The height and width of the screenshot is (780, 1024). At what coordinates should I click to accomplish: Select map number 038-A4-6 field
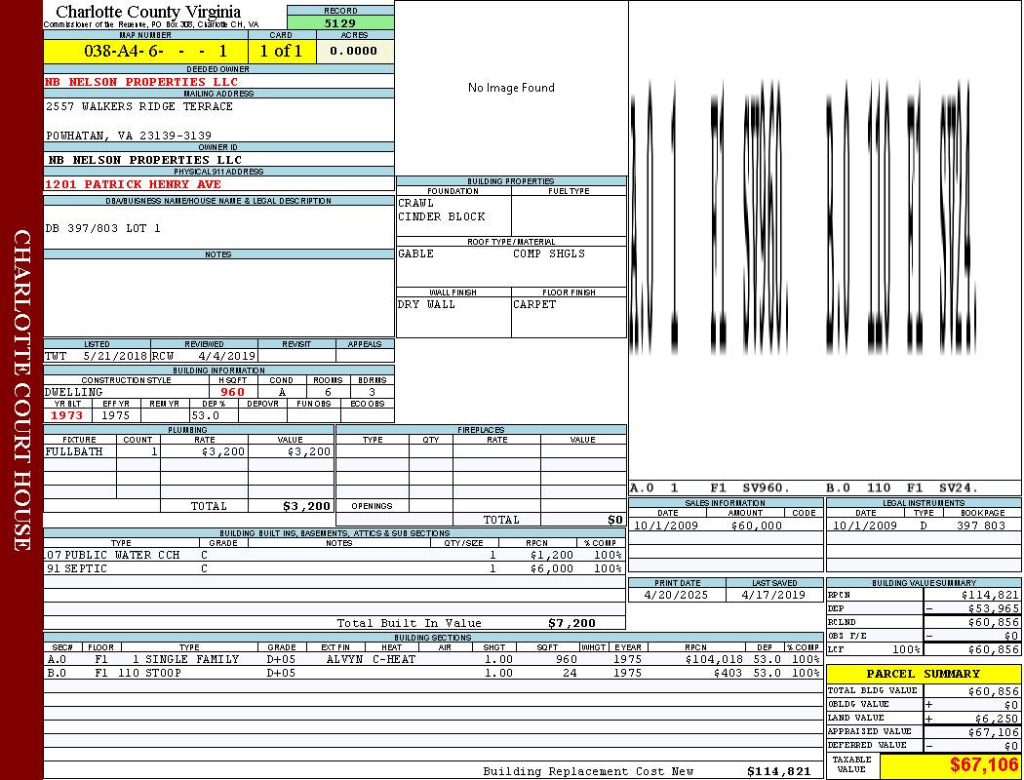click(x=145, y=51)
